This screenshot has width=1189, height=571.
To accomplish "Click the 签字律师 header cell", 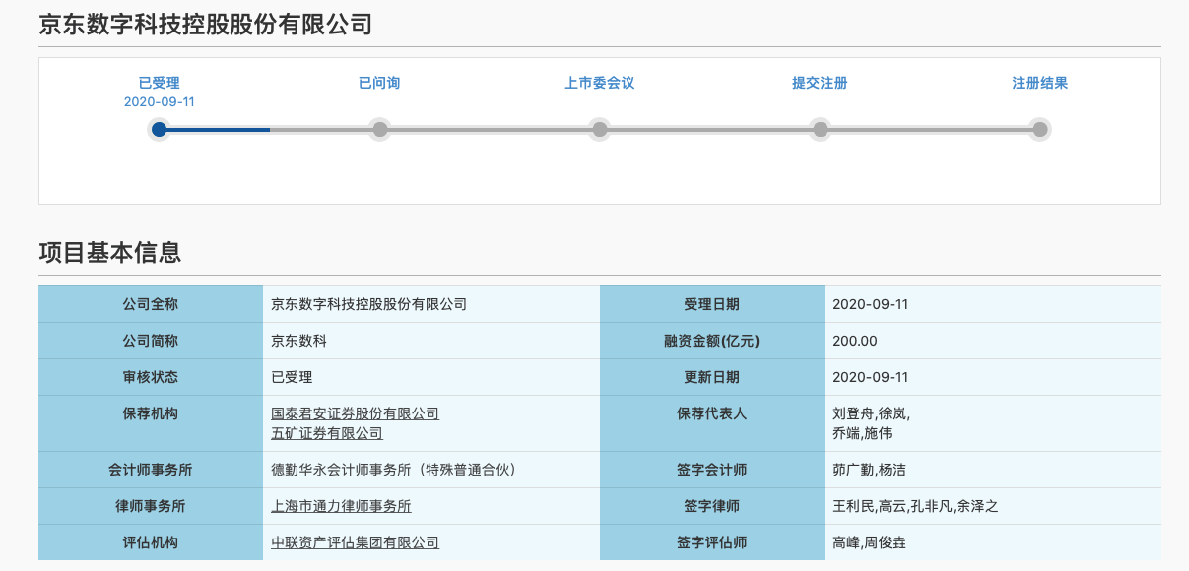I will [x=712, y=506].
